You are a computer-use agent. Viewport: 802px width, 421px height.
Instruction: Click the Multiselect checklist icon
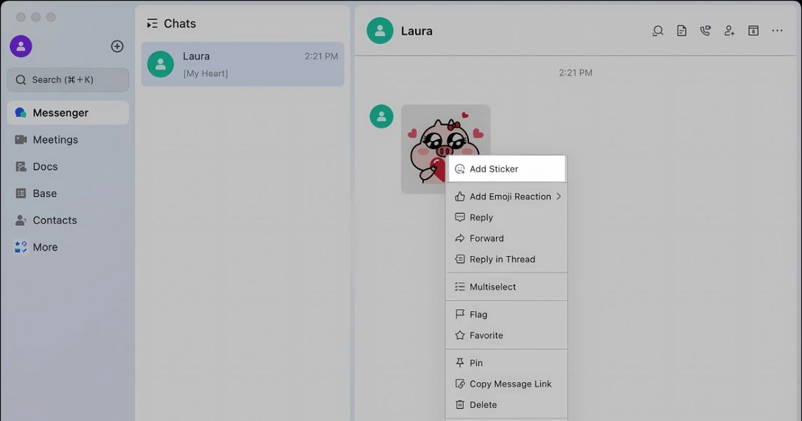(x=460, y=287)
